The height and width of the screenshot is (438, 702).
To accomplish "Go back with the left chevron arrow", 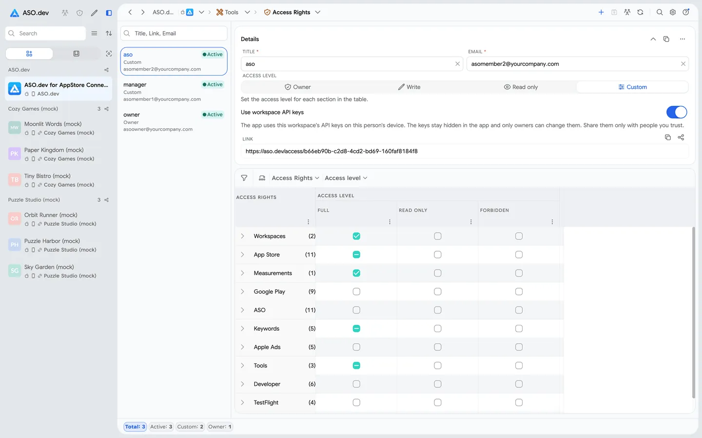I will (x=130, y=12).
